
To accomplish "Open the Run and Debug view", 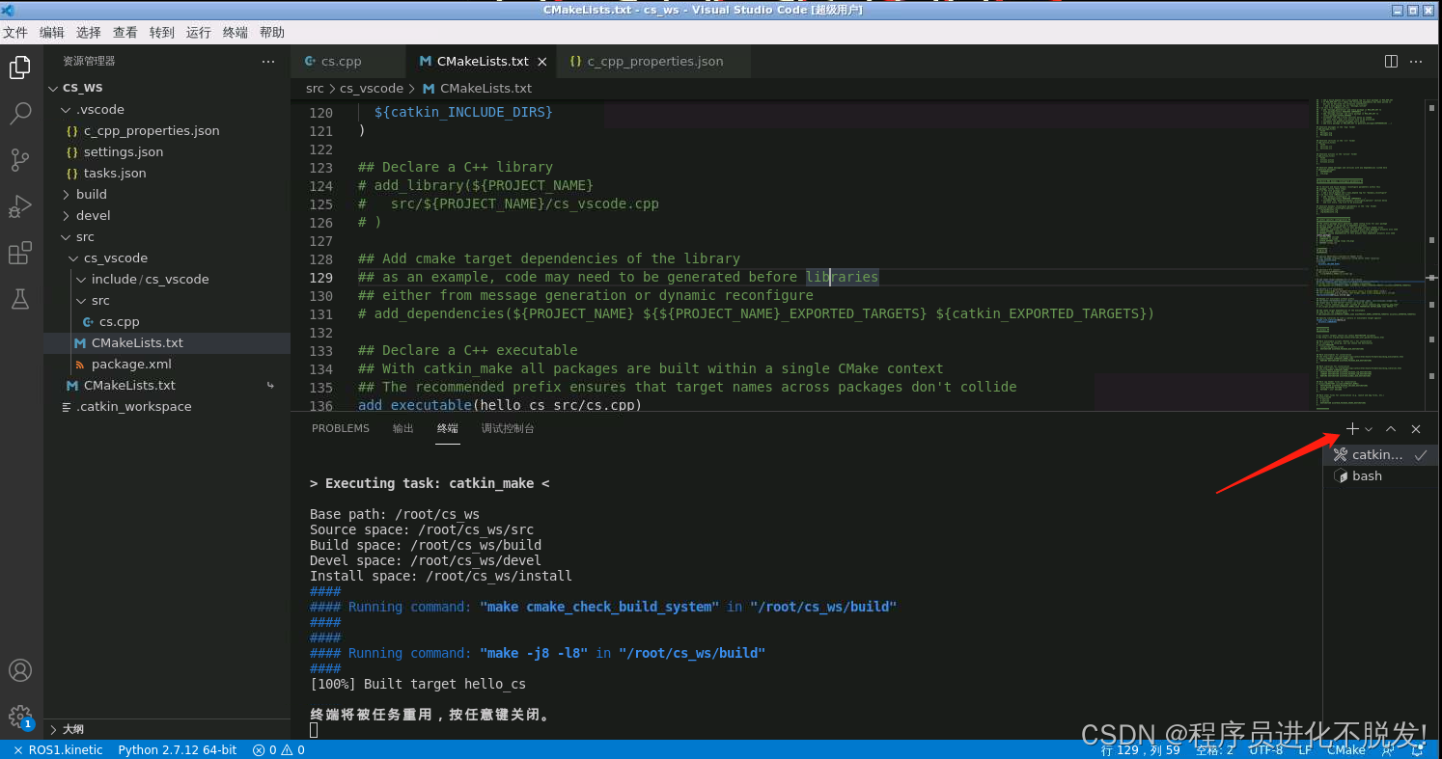I will pyautogui.click(x=20, y=206).
